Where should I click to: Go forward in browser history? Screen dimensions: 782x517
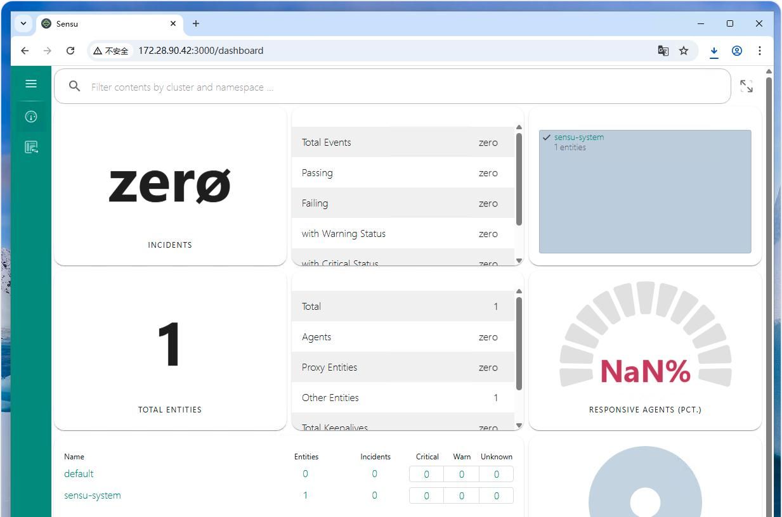(x=48, y=51)
